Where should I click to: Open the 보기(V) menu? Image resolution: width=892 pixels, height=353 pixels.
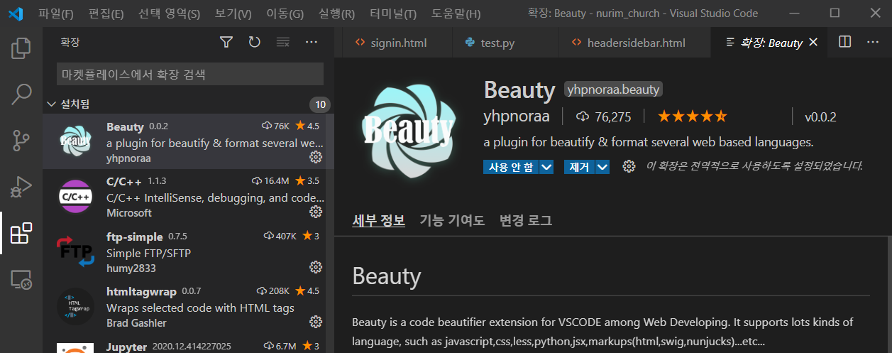[233, 13]
